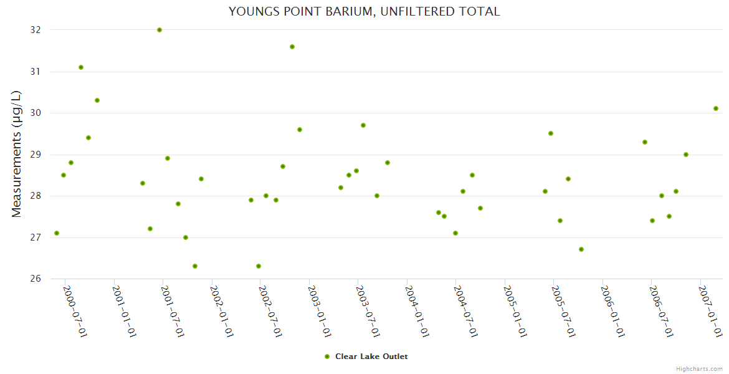Click the highest data point at 32 µg/L
The image size is (729, 374).
pyautogui.click(x=160, y=30)
